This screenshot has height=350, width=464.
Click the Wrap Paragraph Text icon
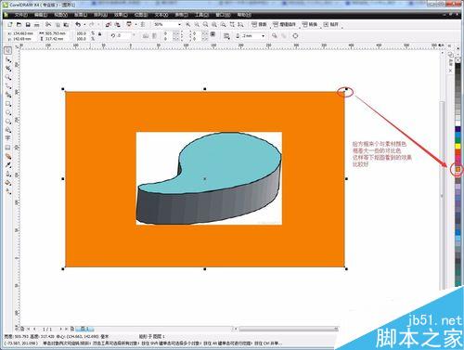[x=226, y=36]
